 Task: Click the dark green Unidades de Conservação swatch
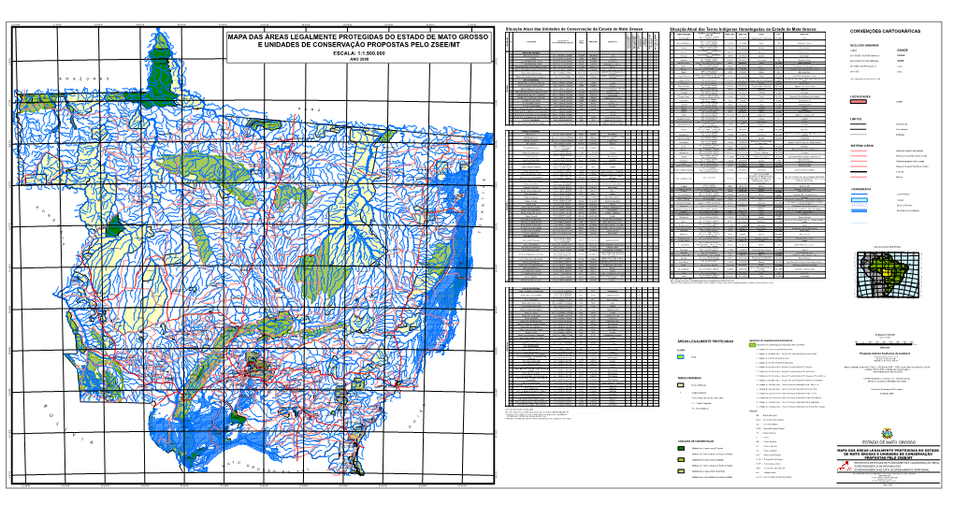tap(680, 449)
